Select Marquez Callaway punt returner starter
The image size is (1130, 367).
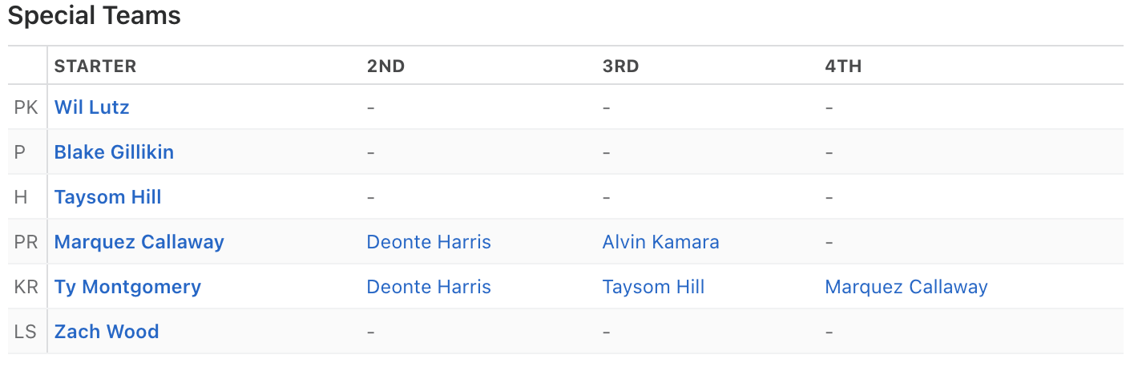point(139,242)
